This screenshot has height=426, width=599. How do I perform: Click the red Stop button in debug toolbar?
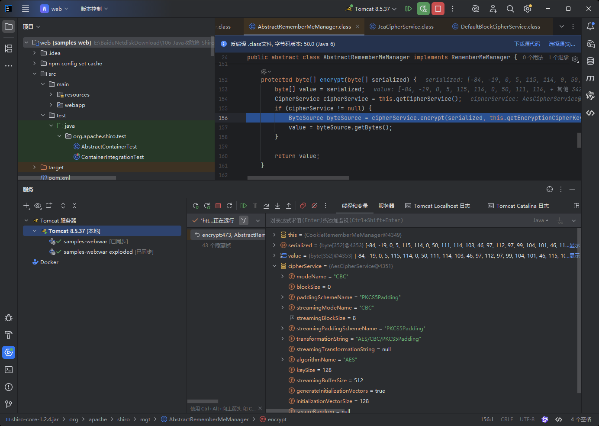pyautogui.click(x=218, y=206)
